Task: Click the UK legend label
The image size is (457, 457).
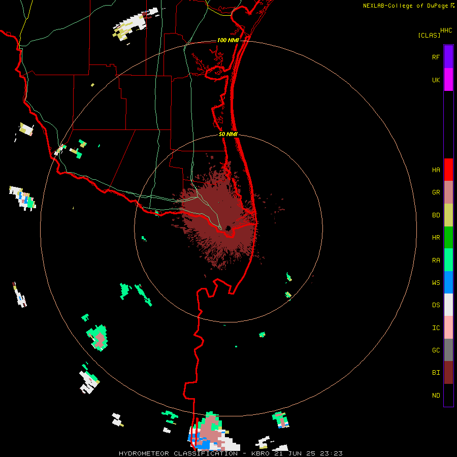Action: tap(436, 80)
